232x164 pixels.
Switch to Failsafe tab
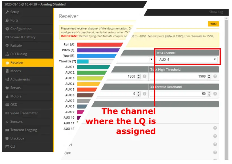(x=27, y=46)
